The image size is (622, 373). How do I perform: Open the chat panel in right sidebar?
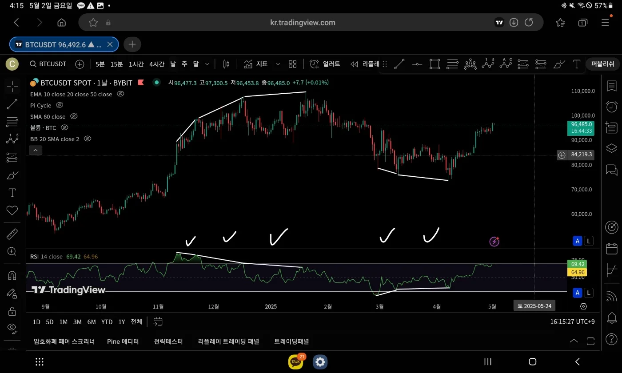coord(612,170)
